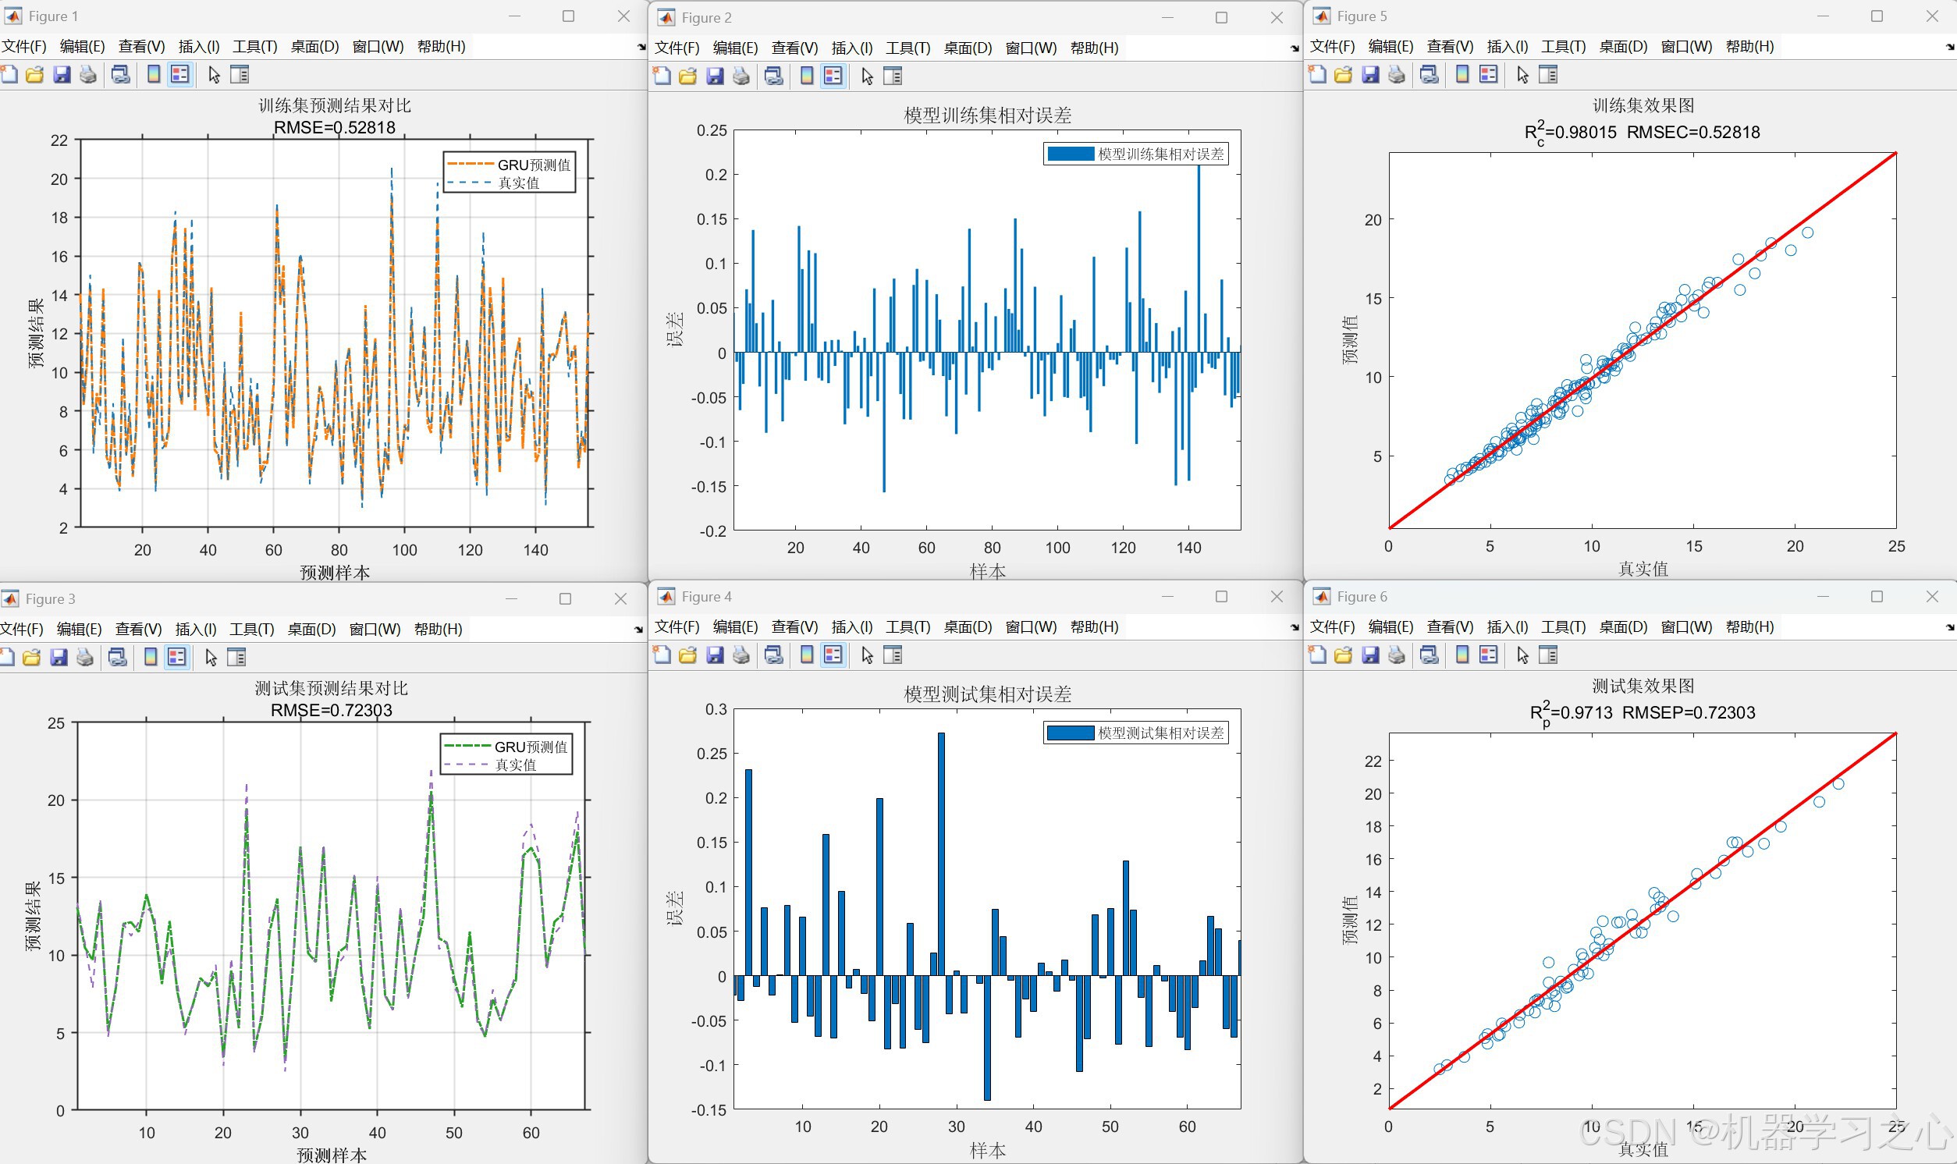Toggle Insert Legend button in Figure 1

pyautogui.click(x=180, y=76)
